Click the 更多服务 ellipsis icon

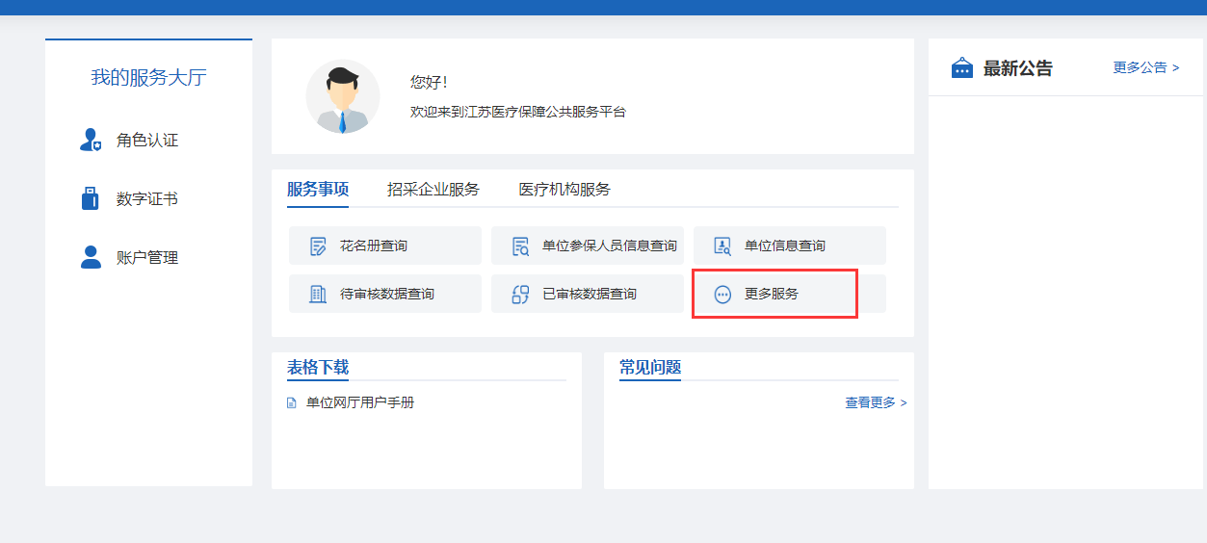click(722, 295)
